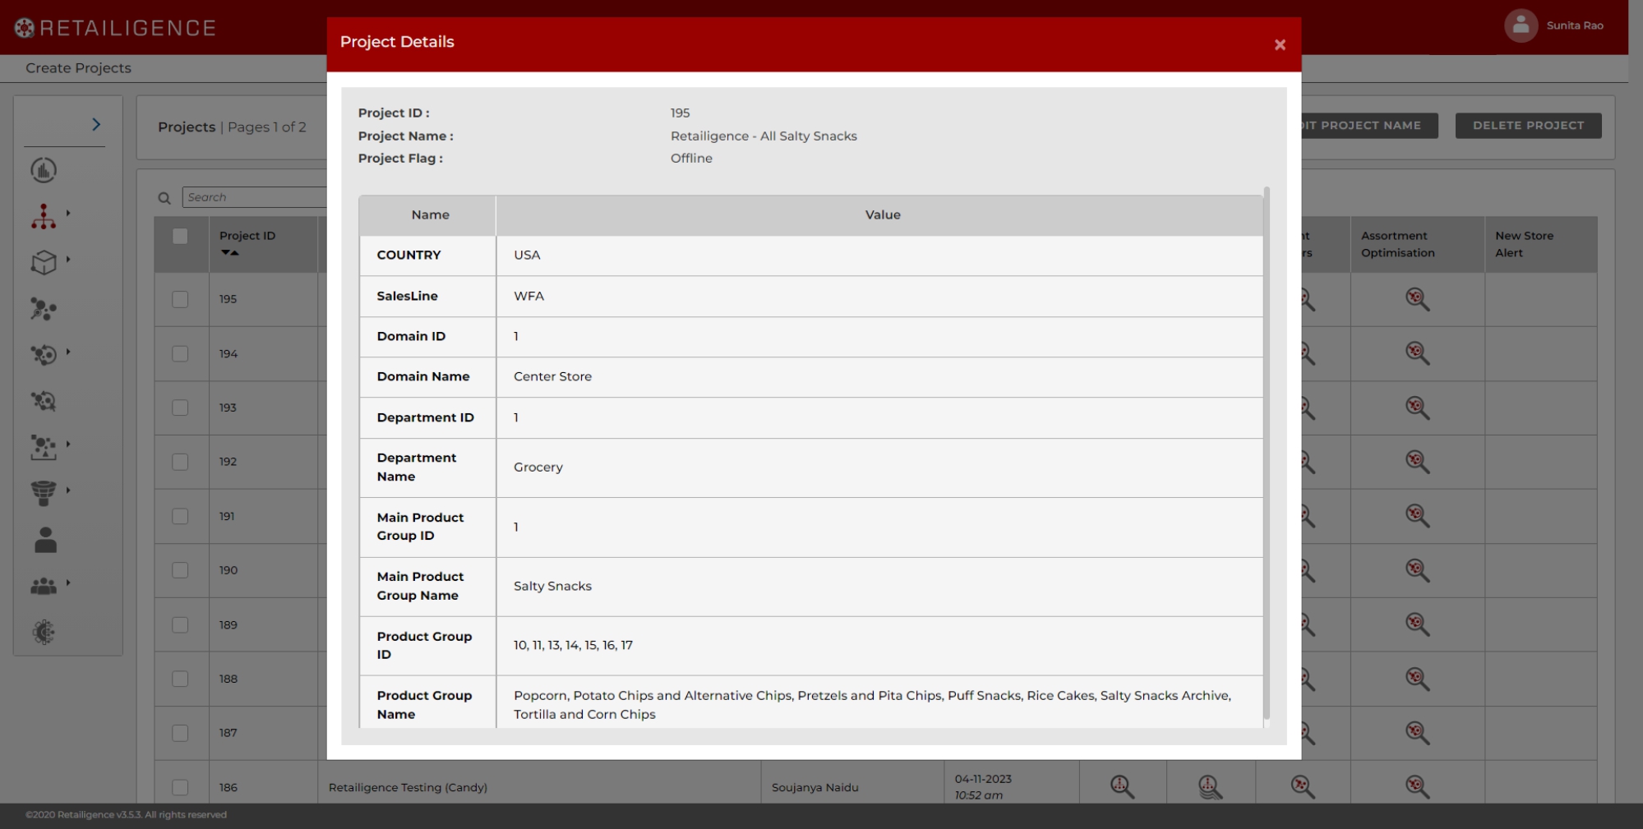Select the checkbox for project 192
The image size is (1643, 829).
180,462
